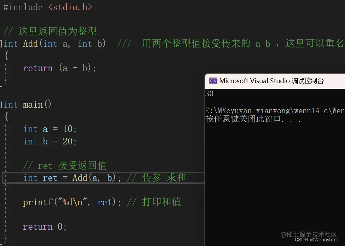Image resolution: width=345 pixels, height=246 pixels.
Task: Click the long comment starting 用两个整型值接受
Action: 231,44
